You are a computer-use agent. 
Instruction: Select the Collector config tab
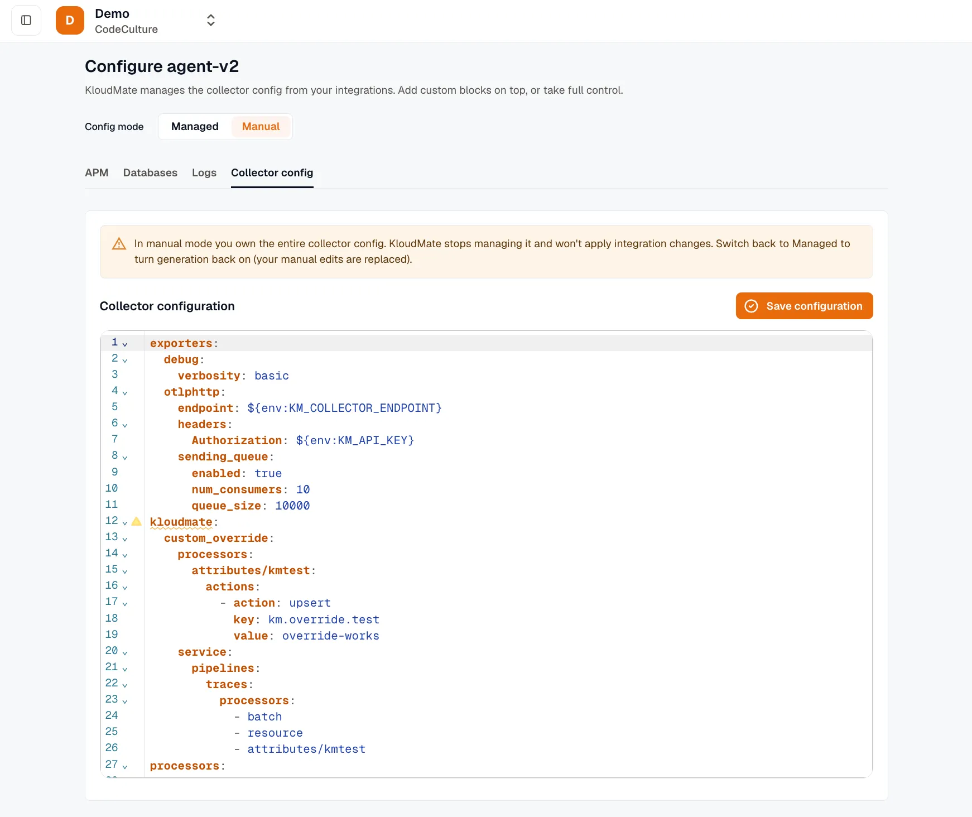tap(272, 173)
